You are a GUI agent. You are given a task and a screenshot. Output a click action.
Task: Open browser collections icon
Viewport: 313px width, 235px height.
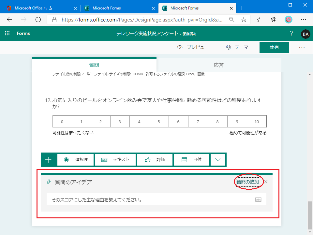point(274,20)
